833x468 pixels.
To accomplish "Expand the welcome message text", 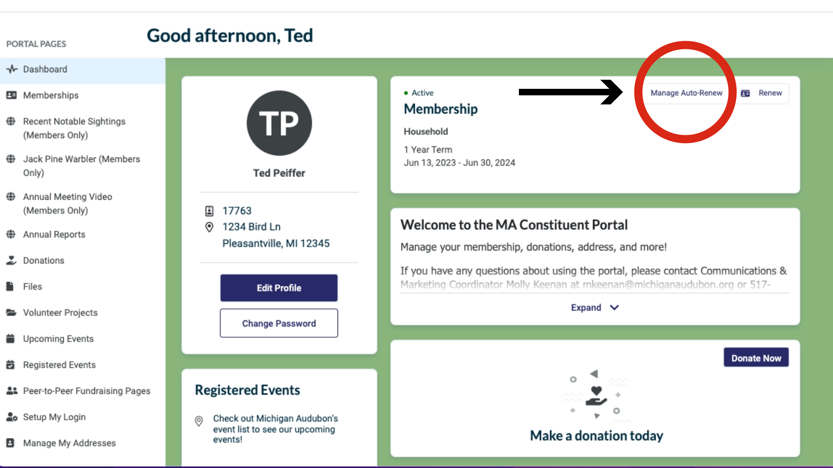I will tap(586, 307).
